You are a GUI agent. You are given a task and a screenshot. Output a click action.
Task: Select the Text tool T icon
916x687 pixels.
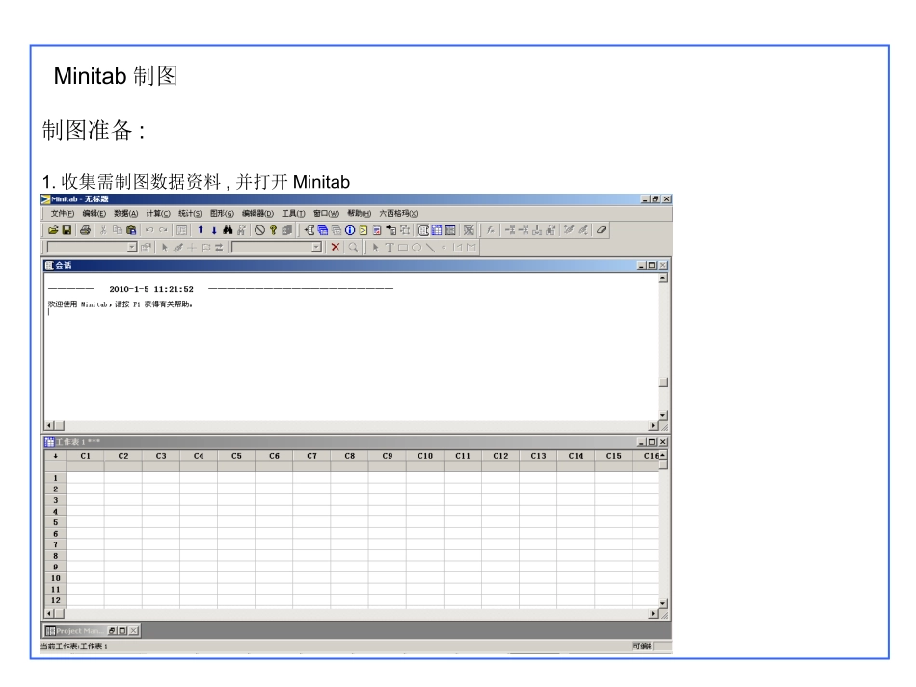(x=390, y=248)
